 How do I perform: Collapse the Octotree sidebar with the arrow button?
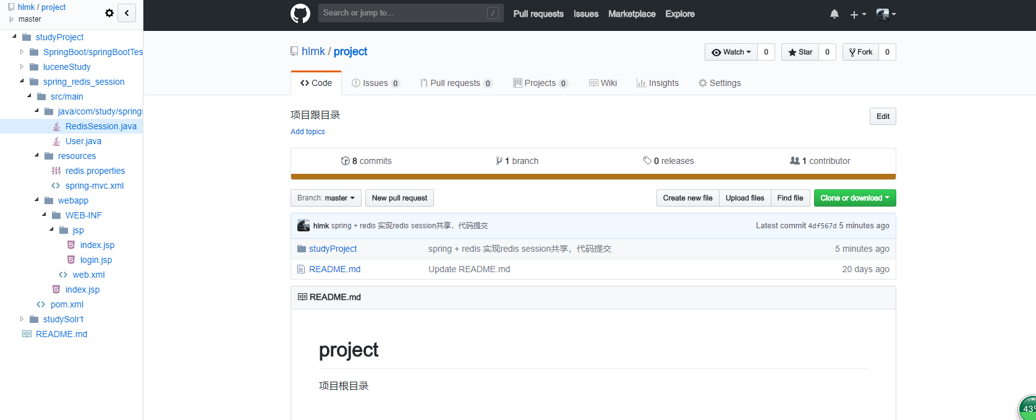tap(127, 13)
